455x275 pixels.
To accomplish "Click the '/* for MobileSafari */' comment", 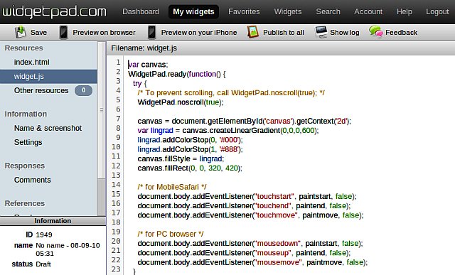I will (x=172, y=187).
